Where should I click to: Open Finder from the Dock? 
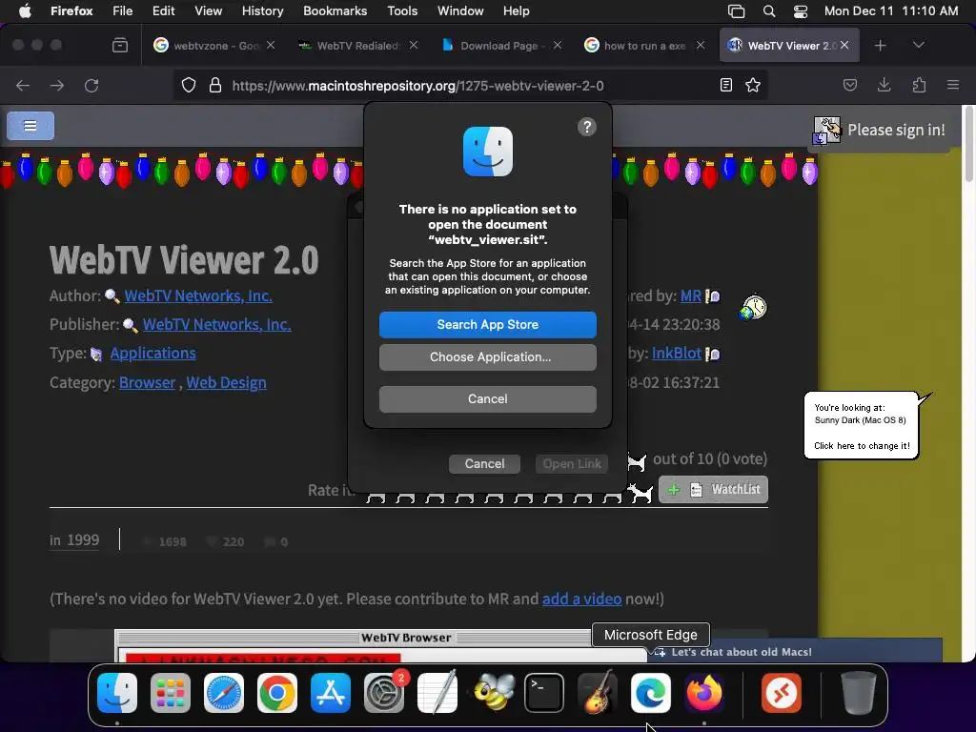coord(117,693)
